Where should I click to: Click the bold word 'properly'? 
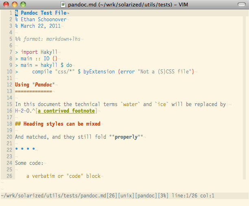(126, 137)
